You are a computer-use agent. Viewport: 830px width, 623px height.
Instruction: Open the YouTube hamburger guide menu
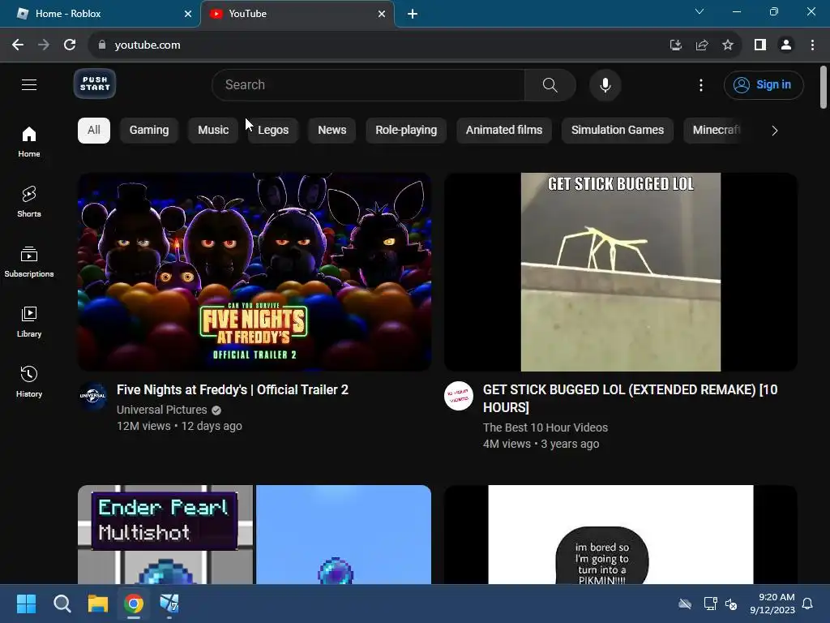point(29,84)
